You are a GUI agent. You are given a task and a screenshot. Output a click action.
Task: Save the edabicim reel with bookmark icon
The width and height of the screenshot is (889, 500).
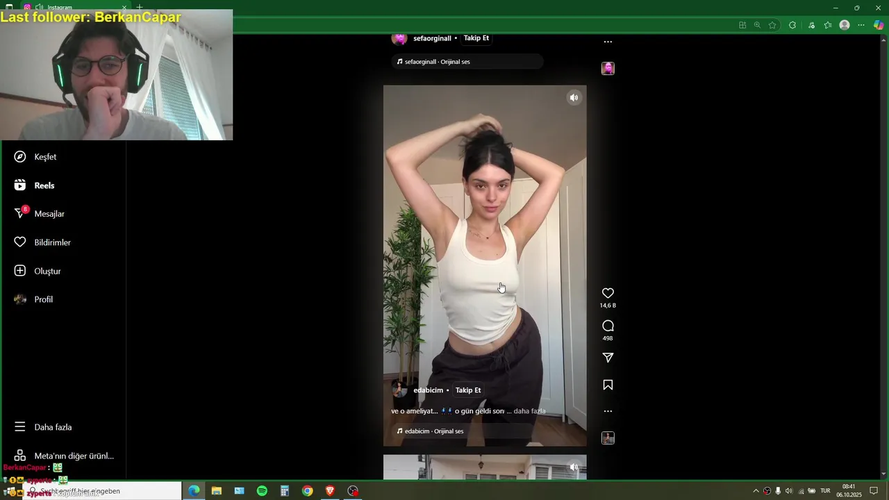[x=608, y=385]
